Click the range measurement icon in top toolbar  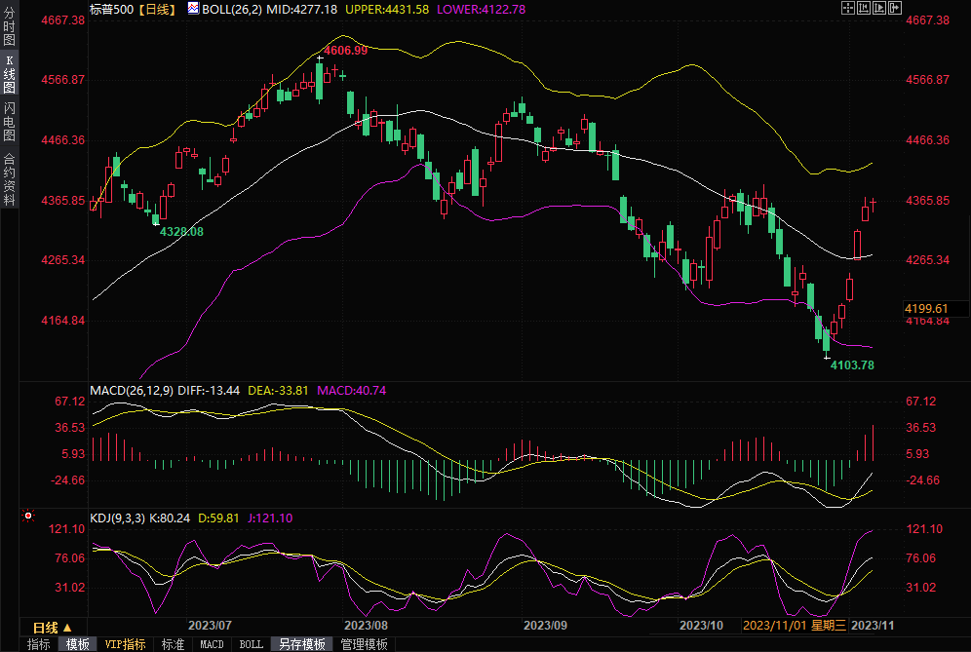coord(863,8)
